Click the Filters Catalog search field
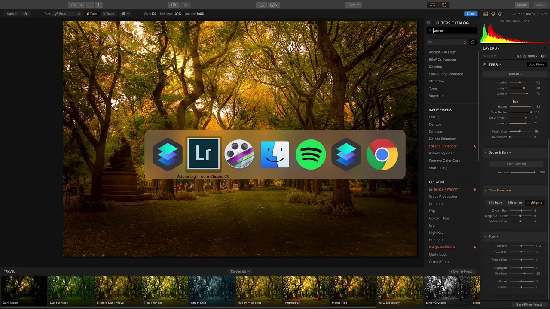The image size is (550, 309). point(452,31)
